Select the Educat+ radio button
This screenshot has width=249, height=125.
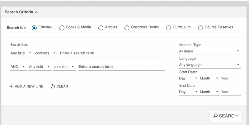click(x=34, y=28)
